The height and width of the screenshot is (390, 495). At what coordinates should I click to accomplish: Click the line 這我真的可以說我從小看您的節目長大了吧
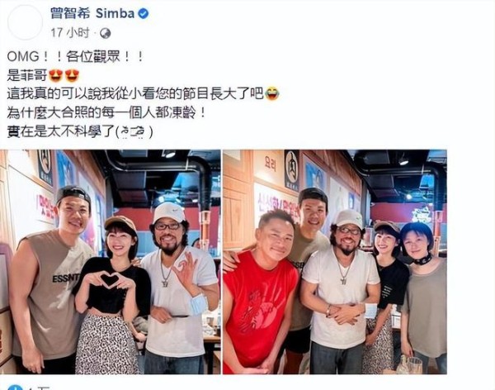click(x=135, y=94)
